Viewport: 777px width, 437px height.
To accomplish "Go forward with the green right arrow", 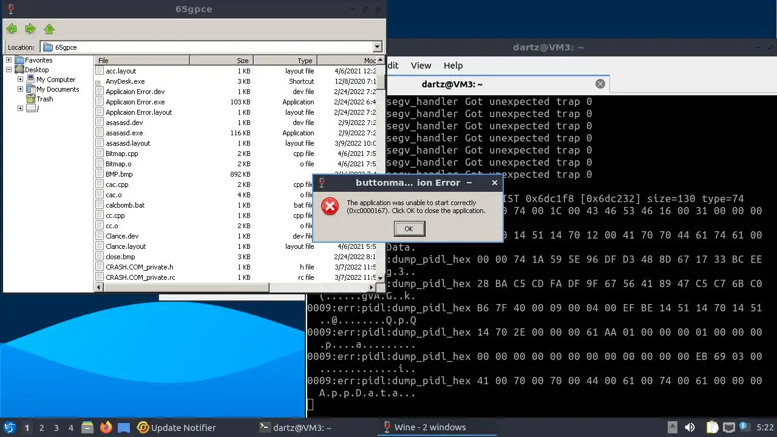I will pos(30,29).
